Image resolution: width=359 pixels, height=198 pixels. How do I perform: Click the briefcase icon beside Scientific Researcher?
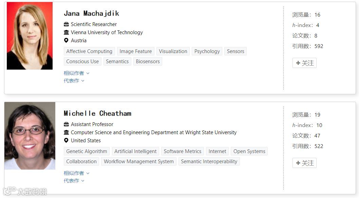coord(66,24)
